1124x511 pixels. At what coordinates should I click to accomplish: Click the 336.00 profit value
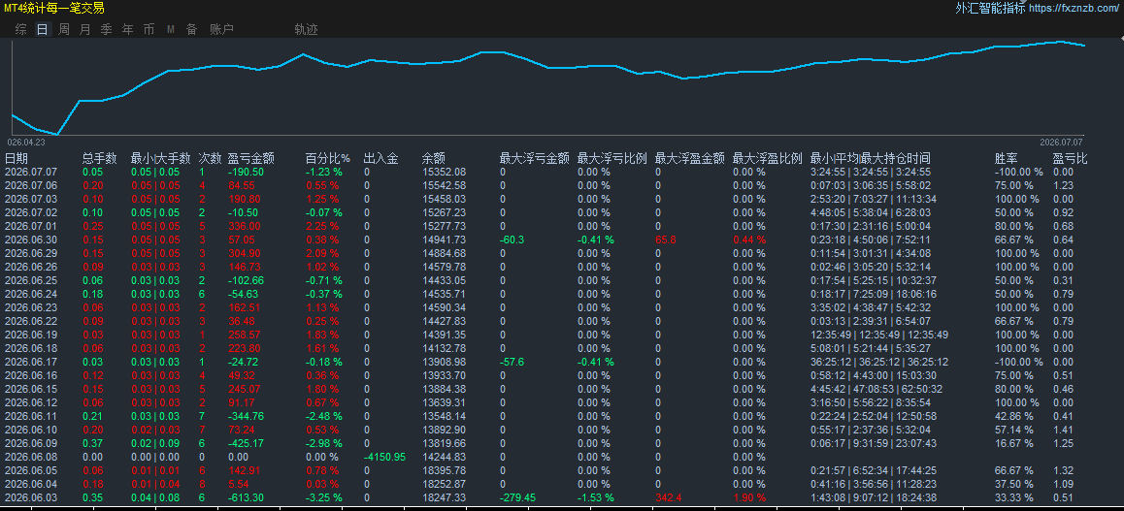coord(244,226)
